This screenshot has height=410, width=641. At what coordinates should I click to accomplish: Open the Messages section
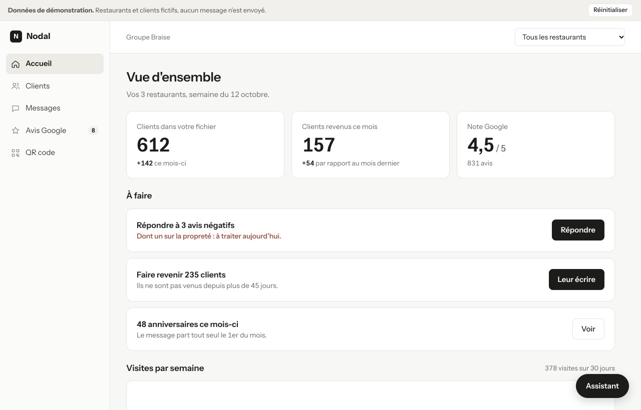point(55,108)
